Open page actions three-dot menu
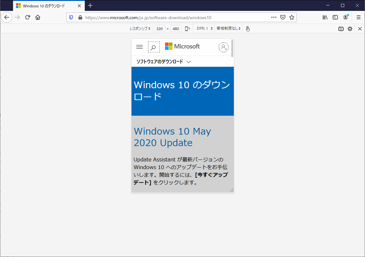This screenshot has width=365, height=257. pos(274,18)
